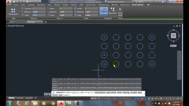Switch to the Model layout tab

[12, 98]
